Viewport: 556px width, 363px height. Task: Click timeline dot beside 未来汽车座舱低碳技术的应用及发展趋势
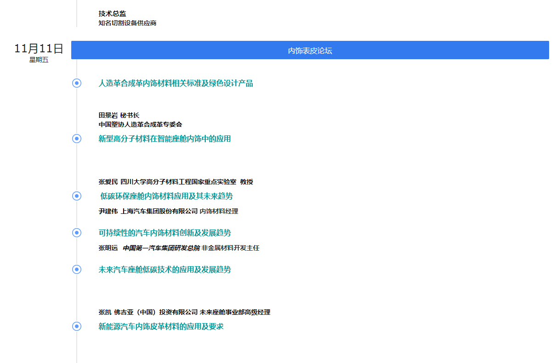[77, 269]
